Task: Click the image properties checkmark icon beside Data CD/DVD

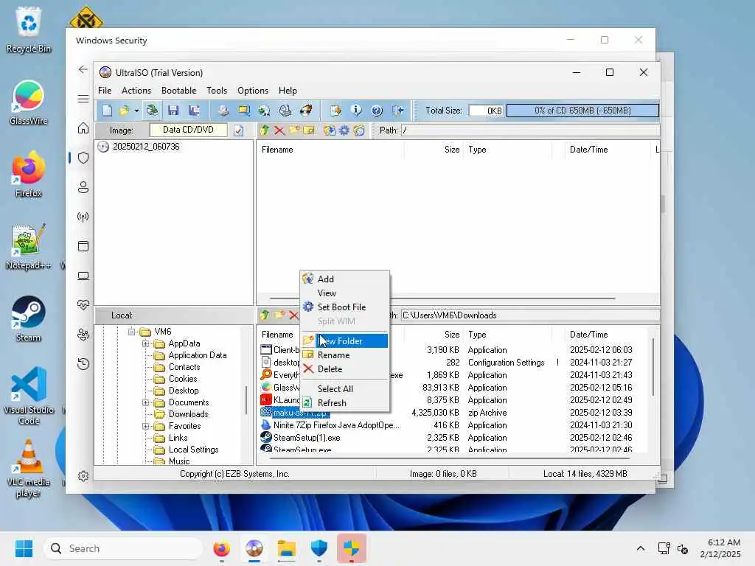Action: (x=238, y=130)
